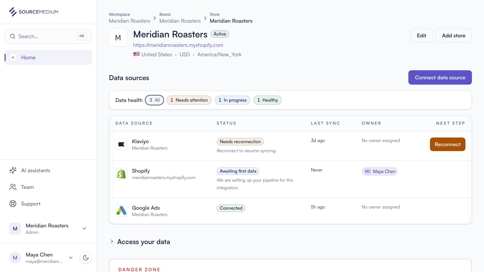Viewport: 484px width, 272px height.
Task: Click the Awaiting first data status badge
Action: [238, 171]
